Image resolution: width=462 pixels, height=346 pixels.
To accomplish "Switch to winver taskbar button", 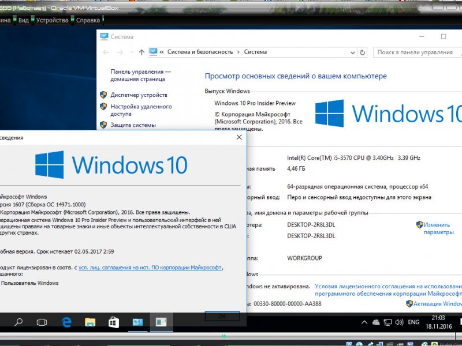I will (x=161, y=322).
